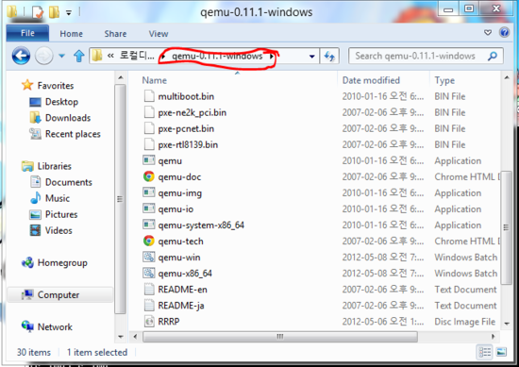The width and height of the screenshot is (519, 367).
Task: Select the qemu-img application icon
Action: pyautogui.click(x=149, y=192)
